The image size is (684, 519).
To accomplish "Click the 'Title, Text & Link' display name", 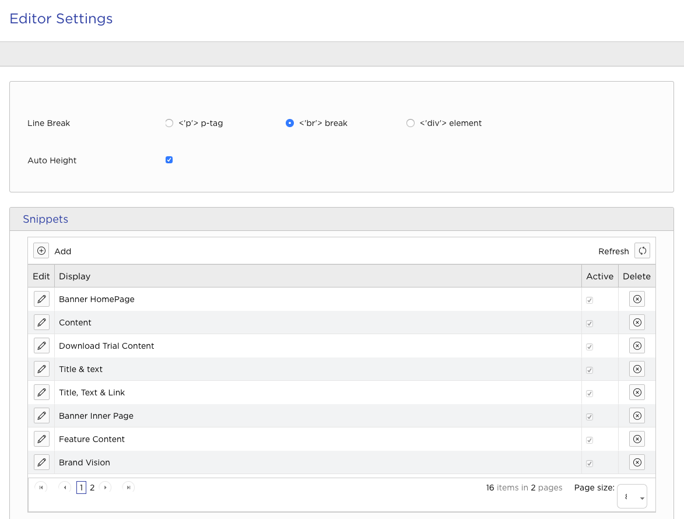I will point(92,392).
